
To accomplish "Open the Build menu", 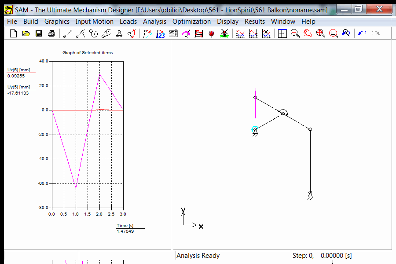I will (x=31, y=21).
